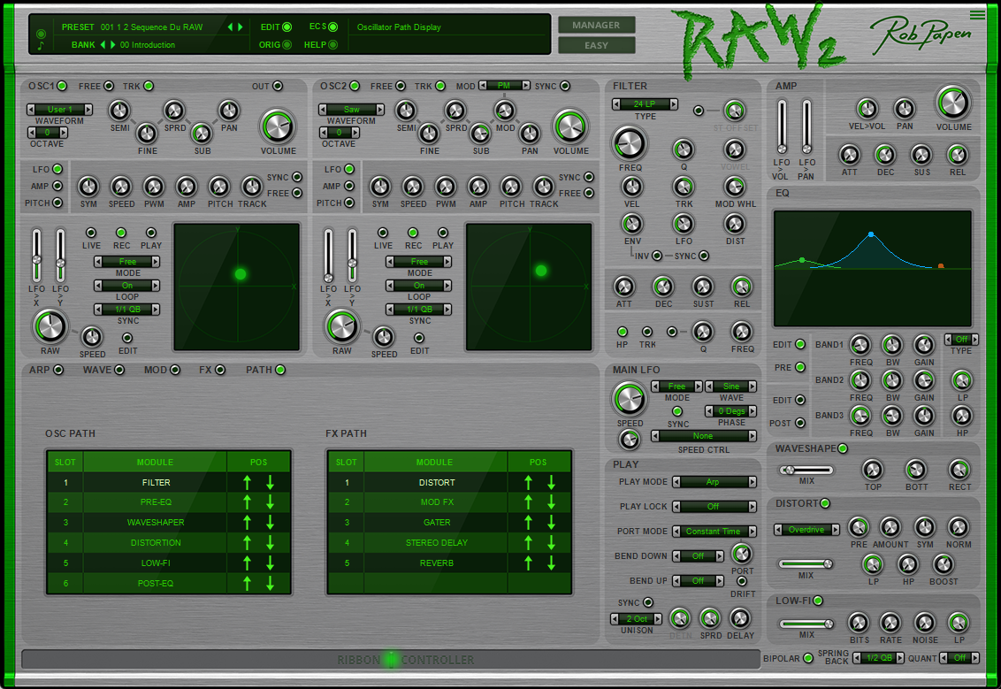Move FILTER down in OSC PATH
Screen dimensions: 1001x689
(270, 483)
